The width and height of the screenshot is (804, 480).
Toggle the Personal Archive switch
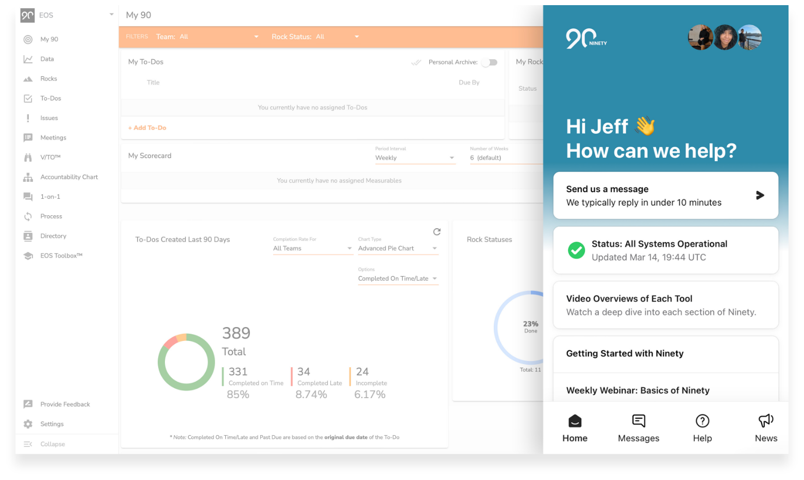click(x=490, y=62)
